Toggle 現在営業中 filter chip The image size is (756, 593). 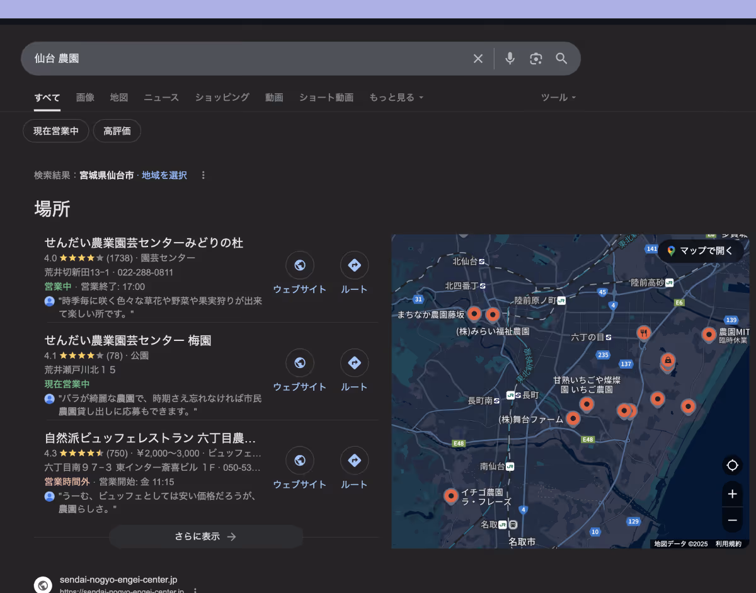click(56, 131)
